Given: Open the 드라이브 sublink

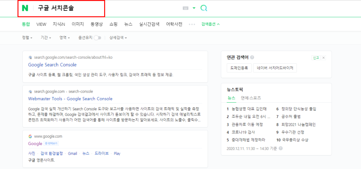Looking at the screenshot, I should 101,154.
